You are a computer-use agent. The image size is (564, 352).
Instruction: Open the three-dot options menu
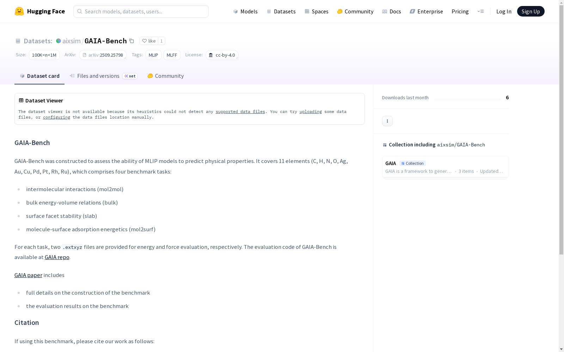click(387, 121)
